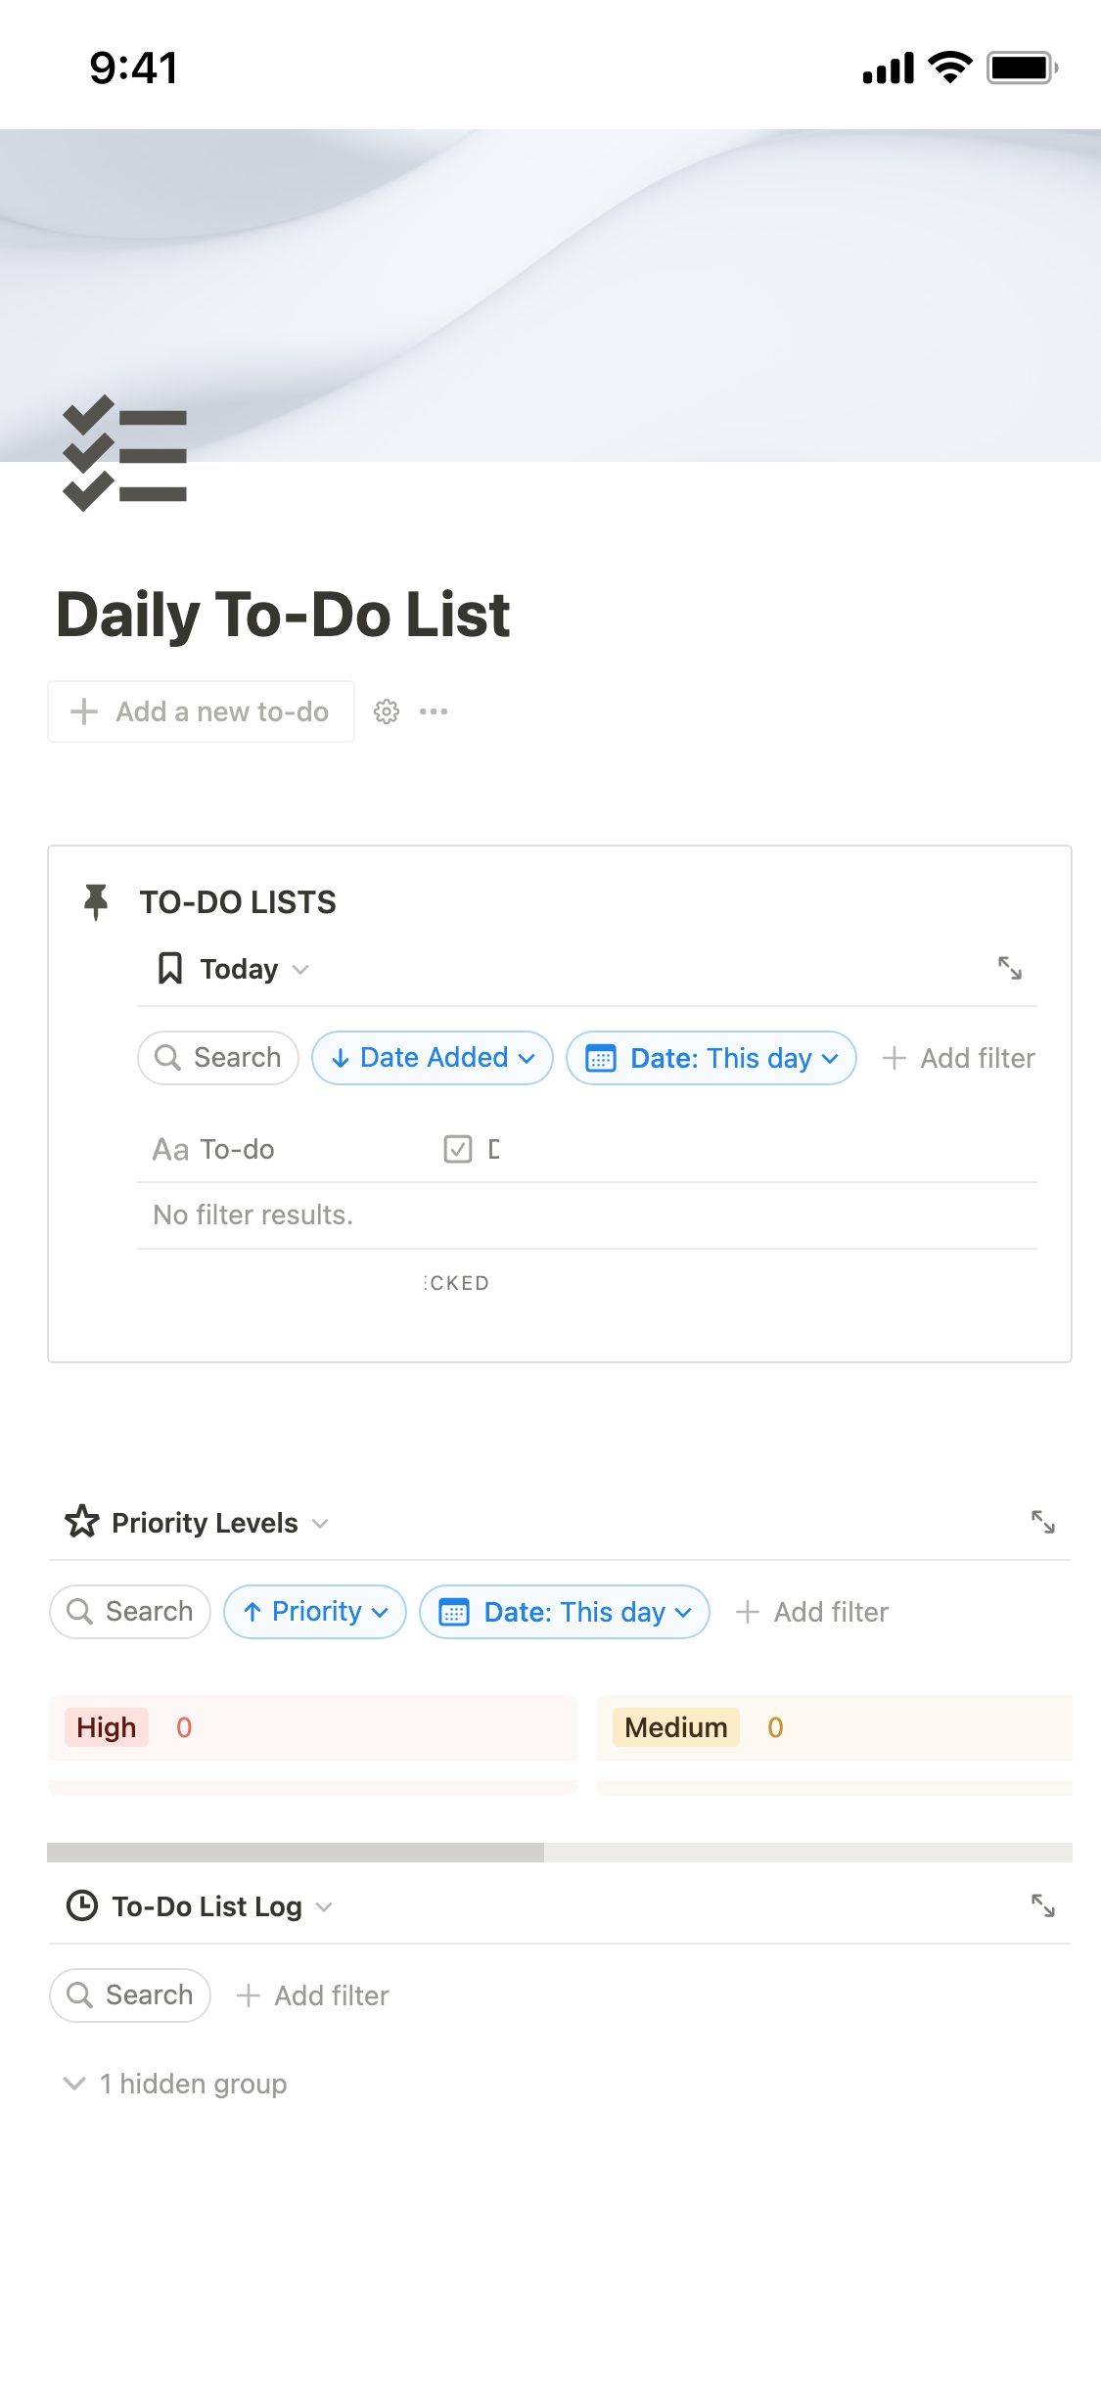This screenshot has width=1101, height=2384.
Task: Expand Priority Levels view to full screen
Action: click(x=1043, y=1521)
